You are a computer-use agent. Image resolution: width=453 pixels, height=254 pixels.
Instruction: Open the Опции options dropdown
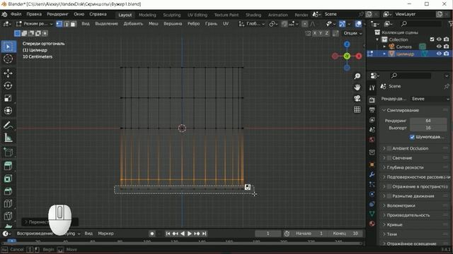[352, 33]
